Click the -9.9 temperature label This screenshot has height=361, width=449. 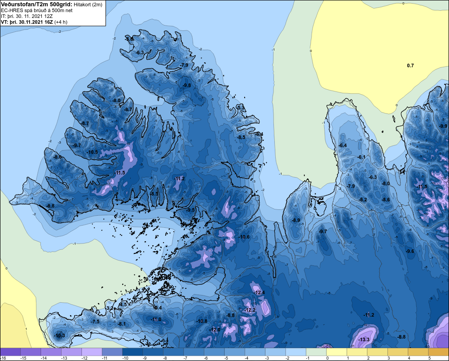pos(443,126)
